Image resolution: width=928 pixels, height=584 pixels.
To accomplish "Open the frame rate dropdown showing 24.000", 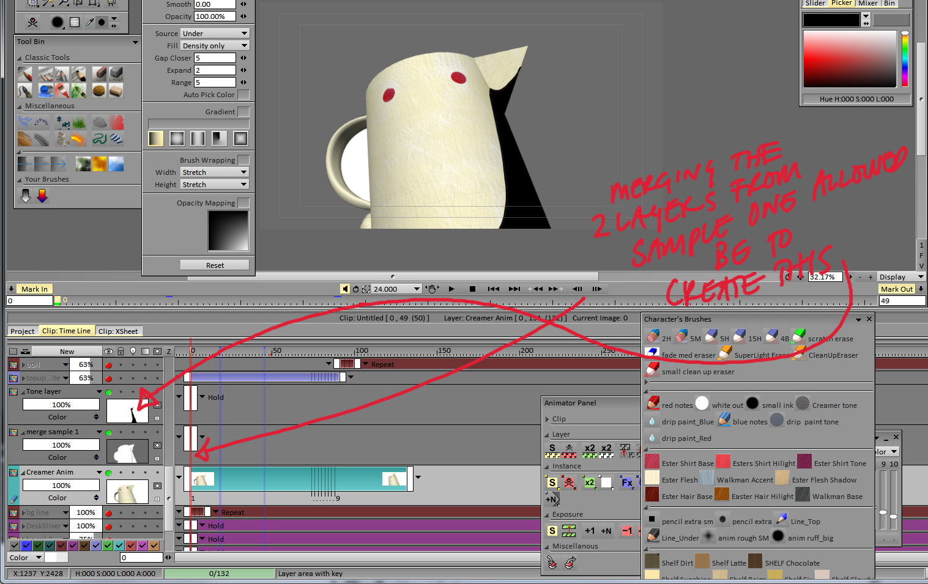I will (x=396, y=289).
